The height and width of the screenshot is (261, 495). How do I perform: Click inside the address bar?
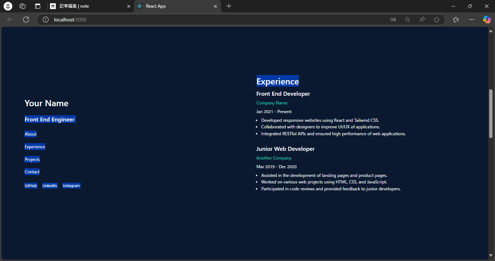pyautogui.click(x=145, y=20)
